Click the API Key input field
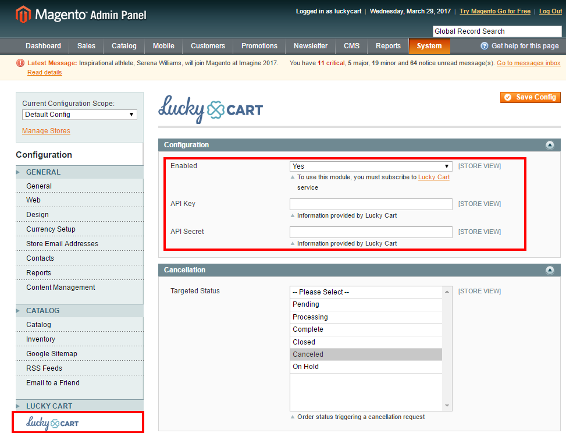566x433 pixels. point(371,204)
